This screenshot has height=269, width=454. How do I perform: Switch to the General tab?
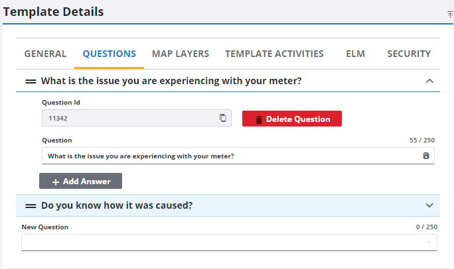point(45,54)
